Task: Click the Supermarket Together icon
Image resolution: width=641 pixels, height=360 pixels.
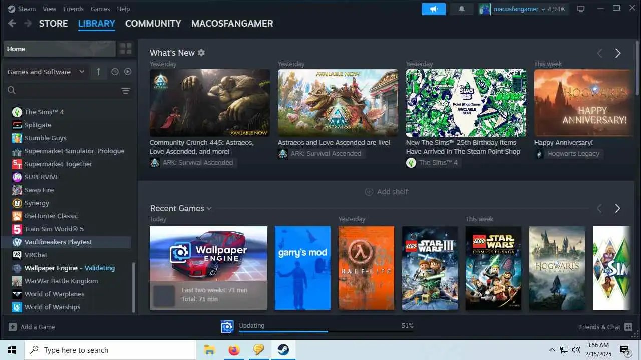Action: [x=17, y=164]
